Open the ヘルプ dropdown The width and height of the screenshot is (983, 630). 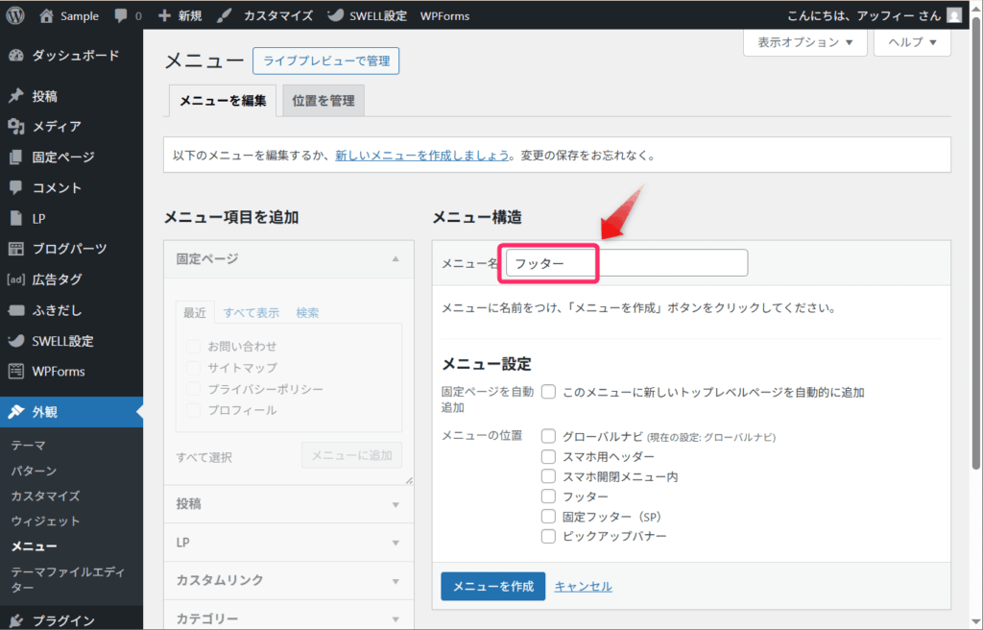(x=912, y=42)
